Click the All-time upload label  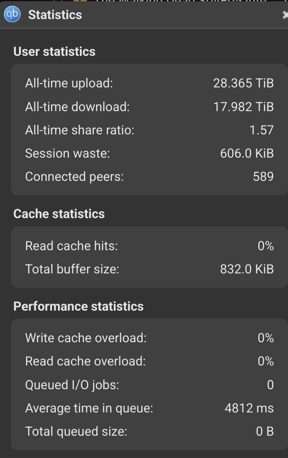pyautogui.click(x=69, y=83)
